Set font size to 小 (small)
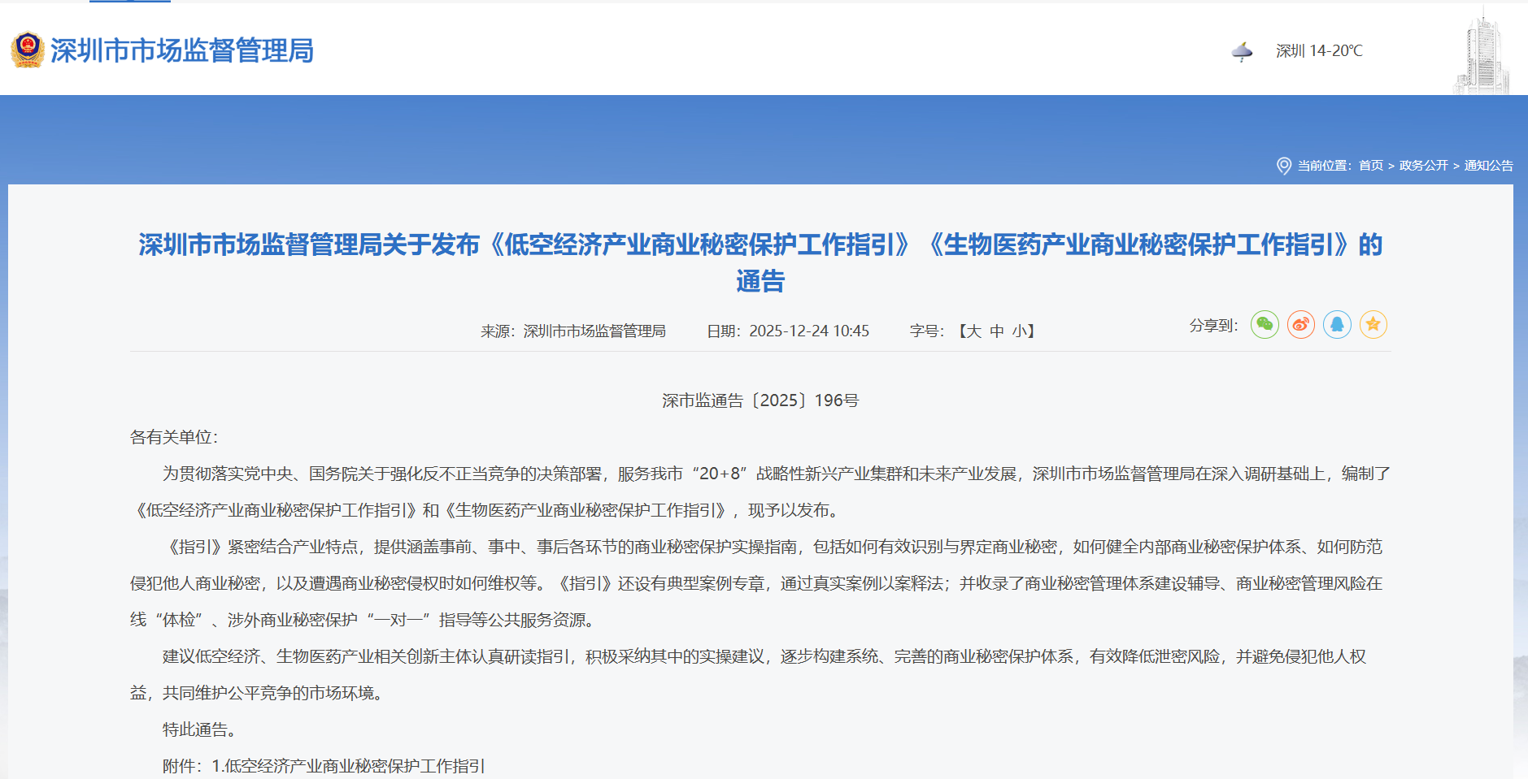Viewport: 1528px width, 779px height. 1019,331
